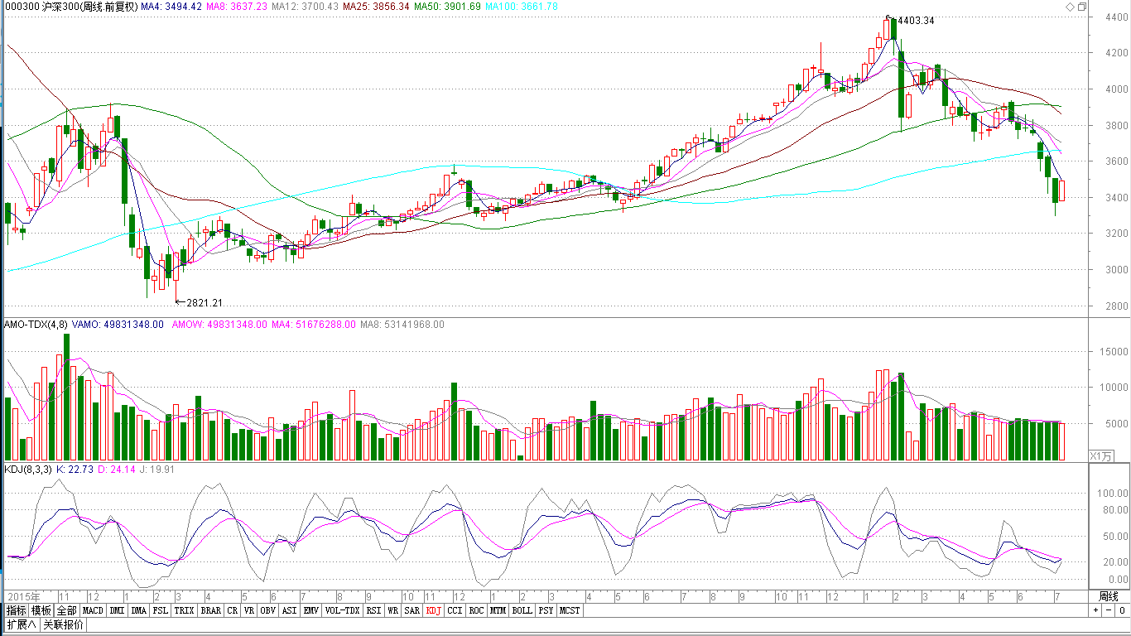Select the MTM indicator tab

tap(498, 610)
